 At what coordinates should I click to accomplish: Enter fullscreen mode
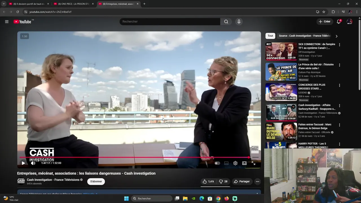pos(253,163)
